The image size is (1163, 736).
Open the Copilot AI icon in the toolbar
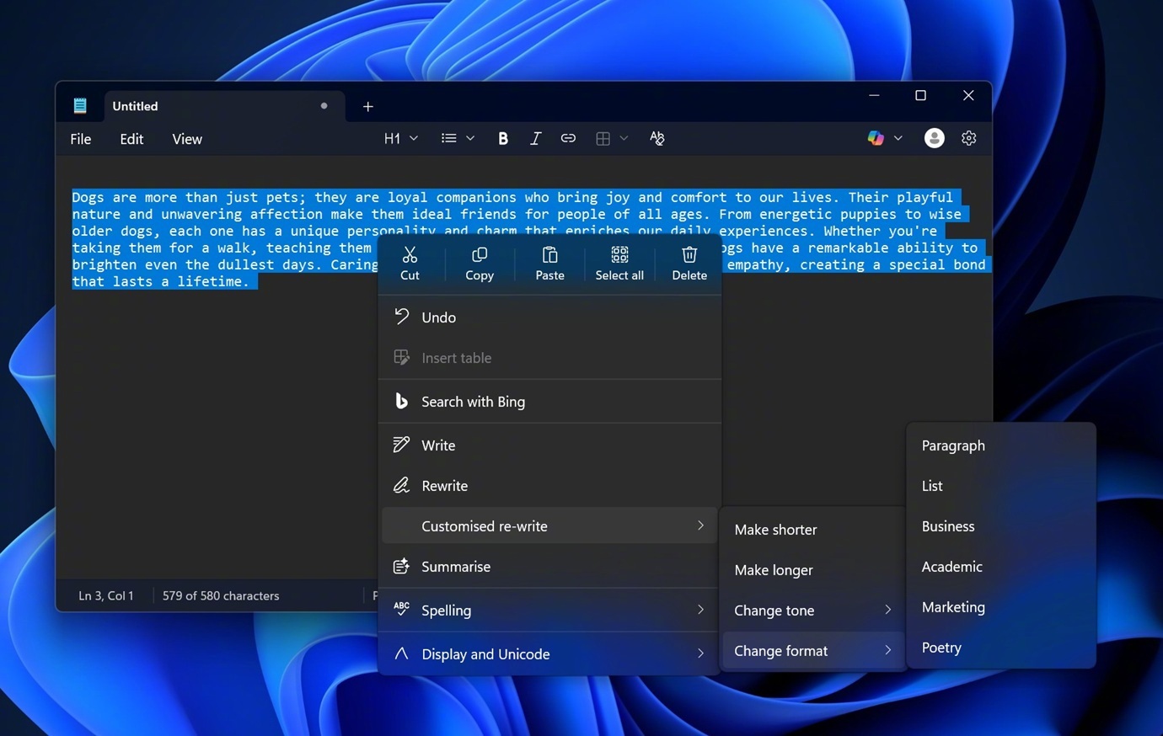click(x=875, y=137)
